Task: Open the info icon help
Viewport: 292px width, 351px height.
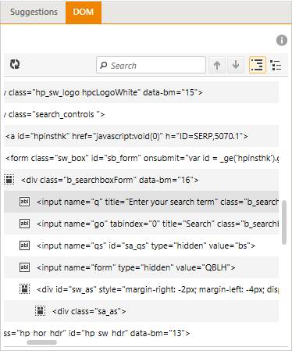Action: 282,41
